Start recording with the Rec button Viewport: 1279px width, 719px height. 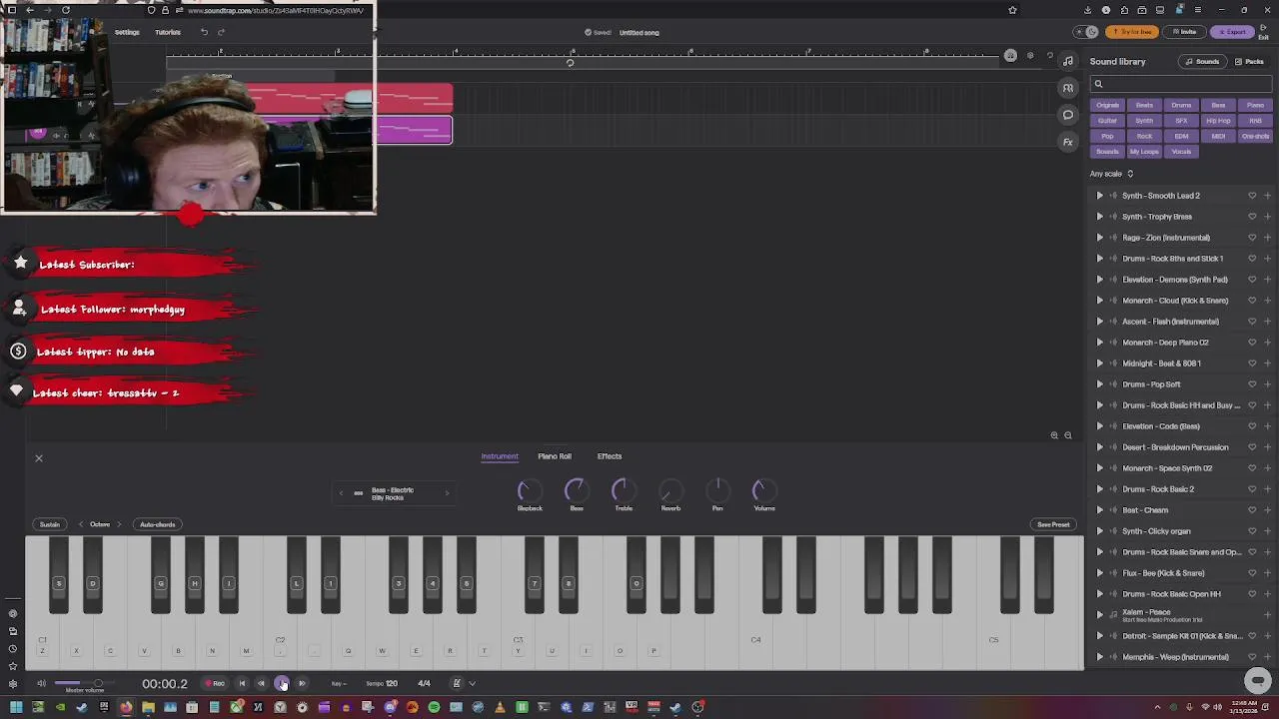[x=215, y=684]
